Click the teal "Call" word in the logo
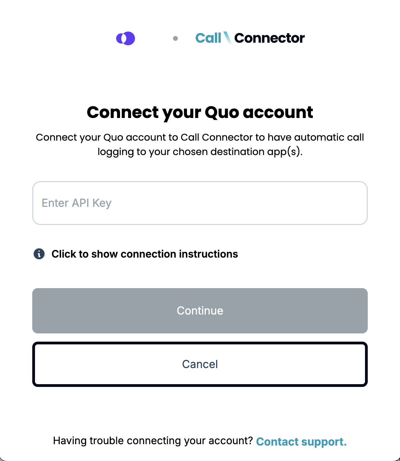Viewport: 400px width, 461px height. [208, 38]
